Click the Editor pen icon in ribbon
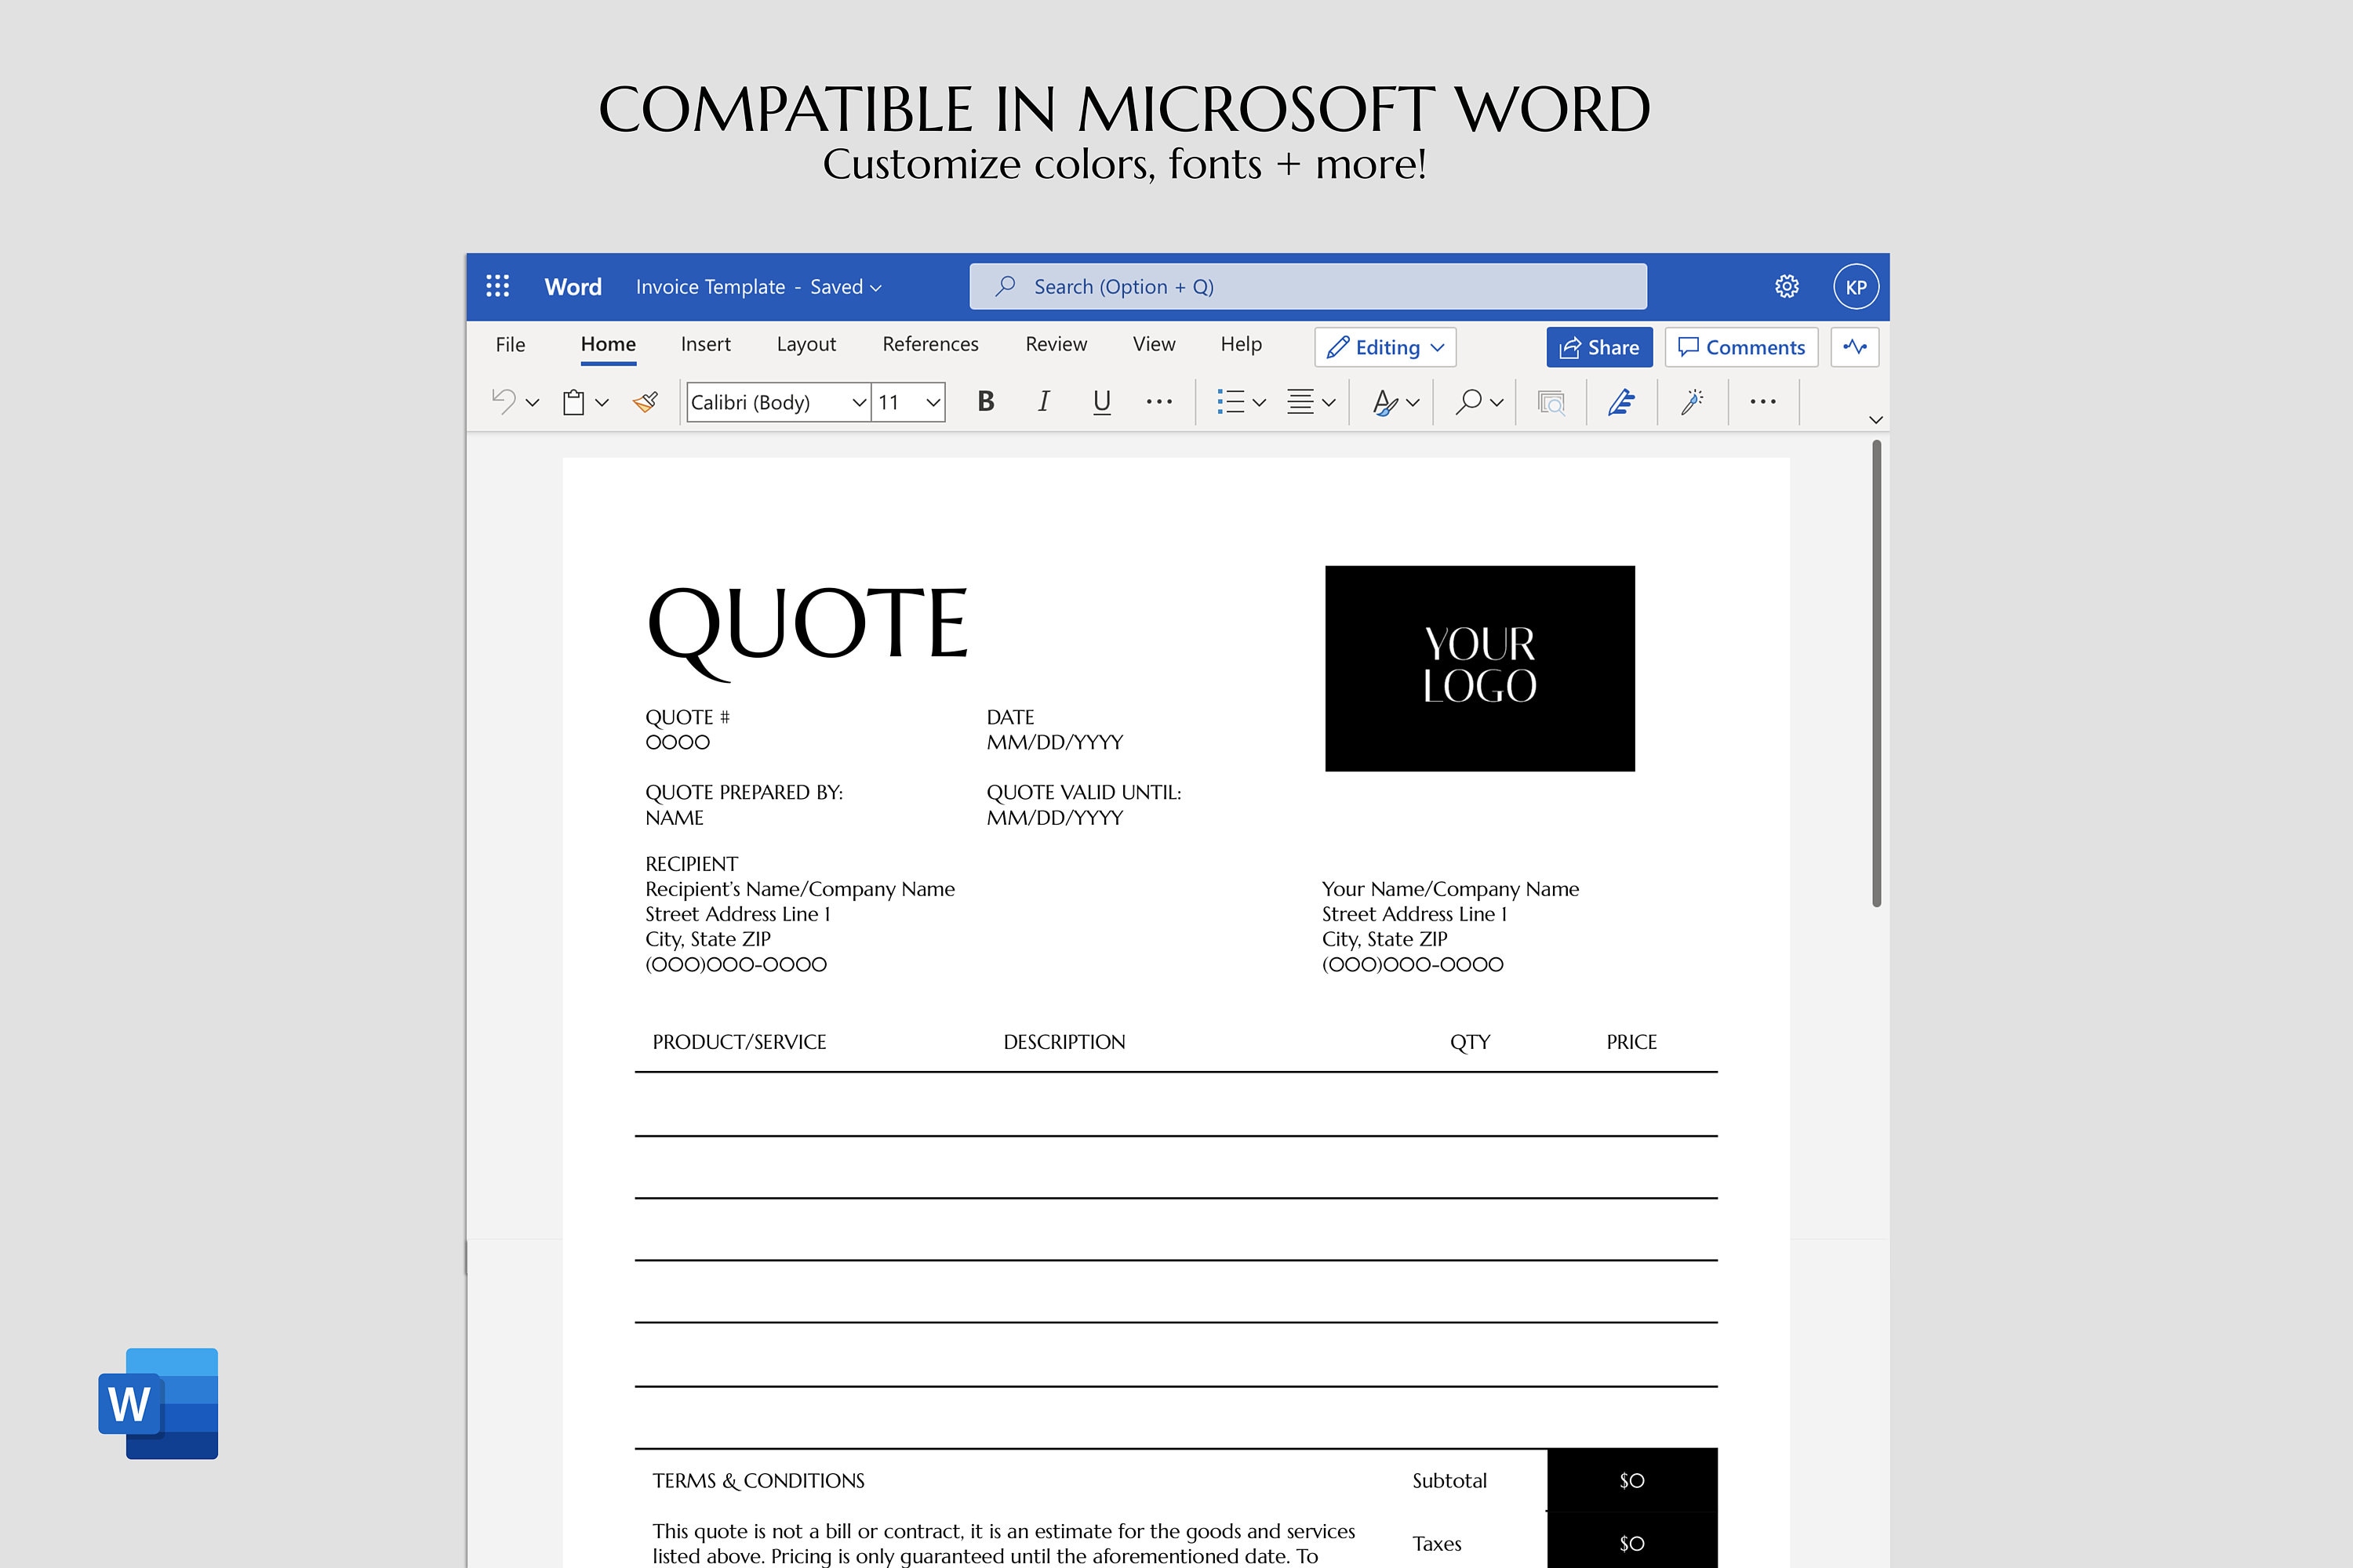2353x1568 pixels. pos(1622,402)
